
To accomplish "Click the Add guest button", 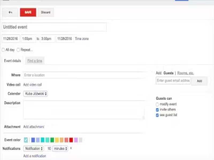I will coord(200,81).
